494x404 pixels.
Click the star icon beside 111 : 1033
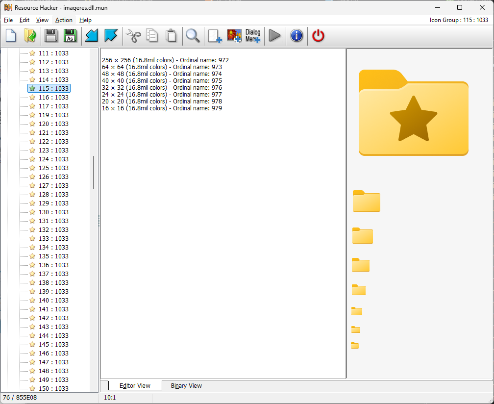point(32,53)
